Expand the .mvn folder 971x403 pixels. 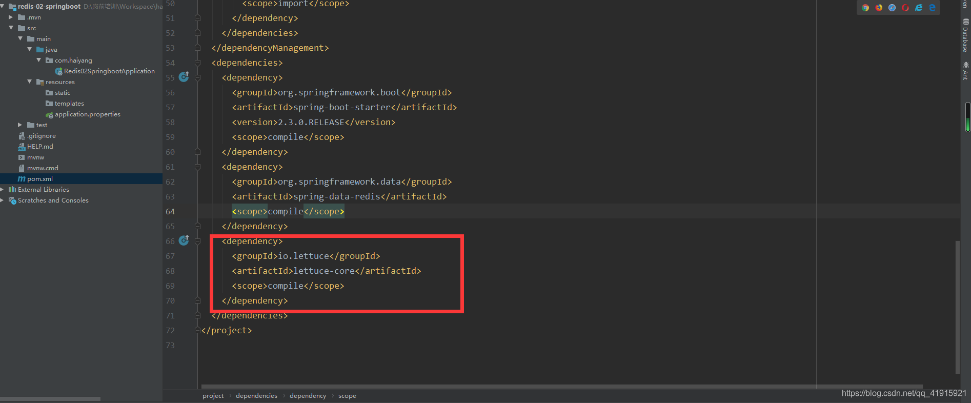[x=11, y=17]
